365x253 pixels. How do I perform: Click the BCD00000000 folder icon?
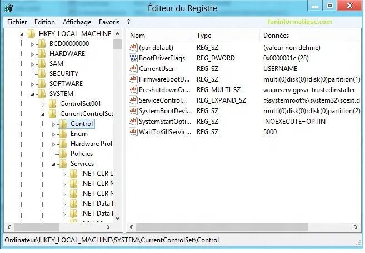tap(42, 44)
